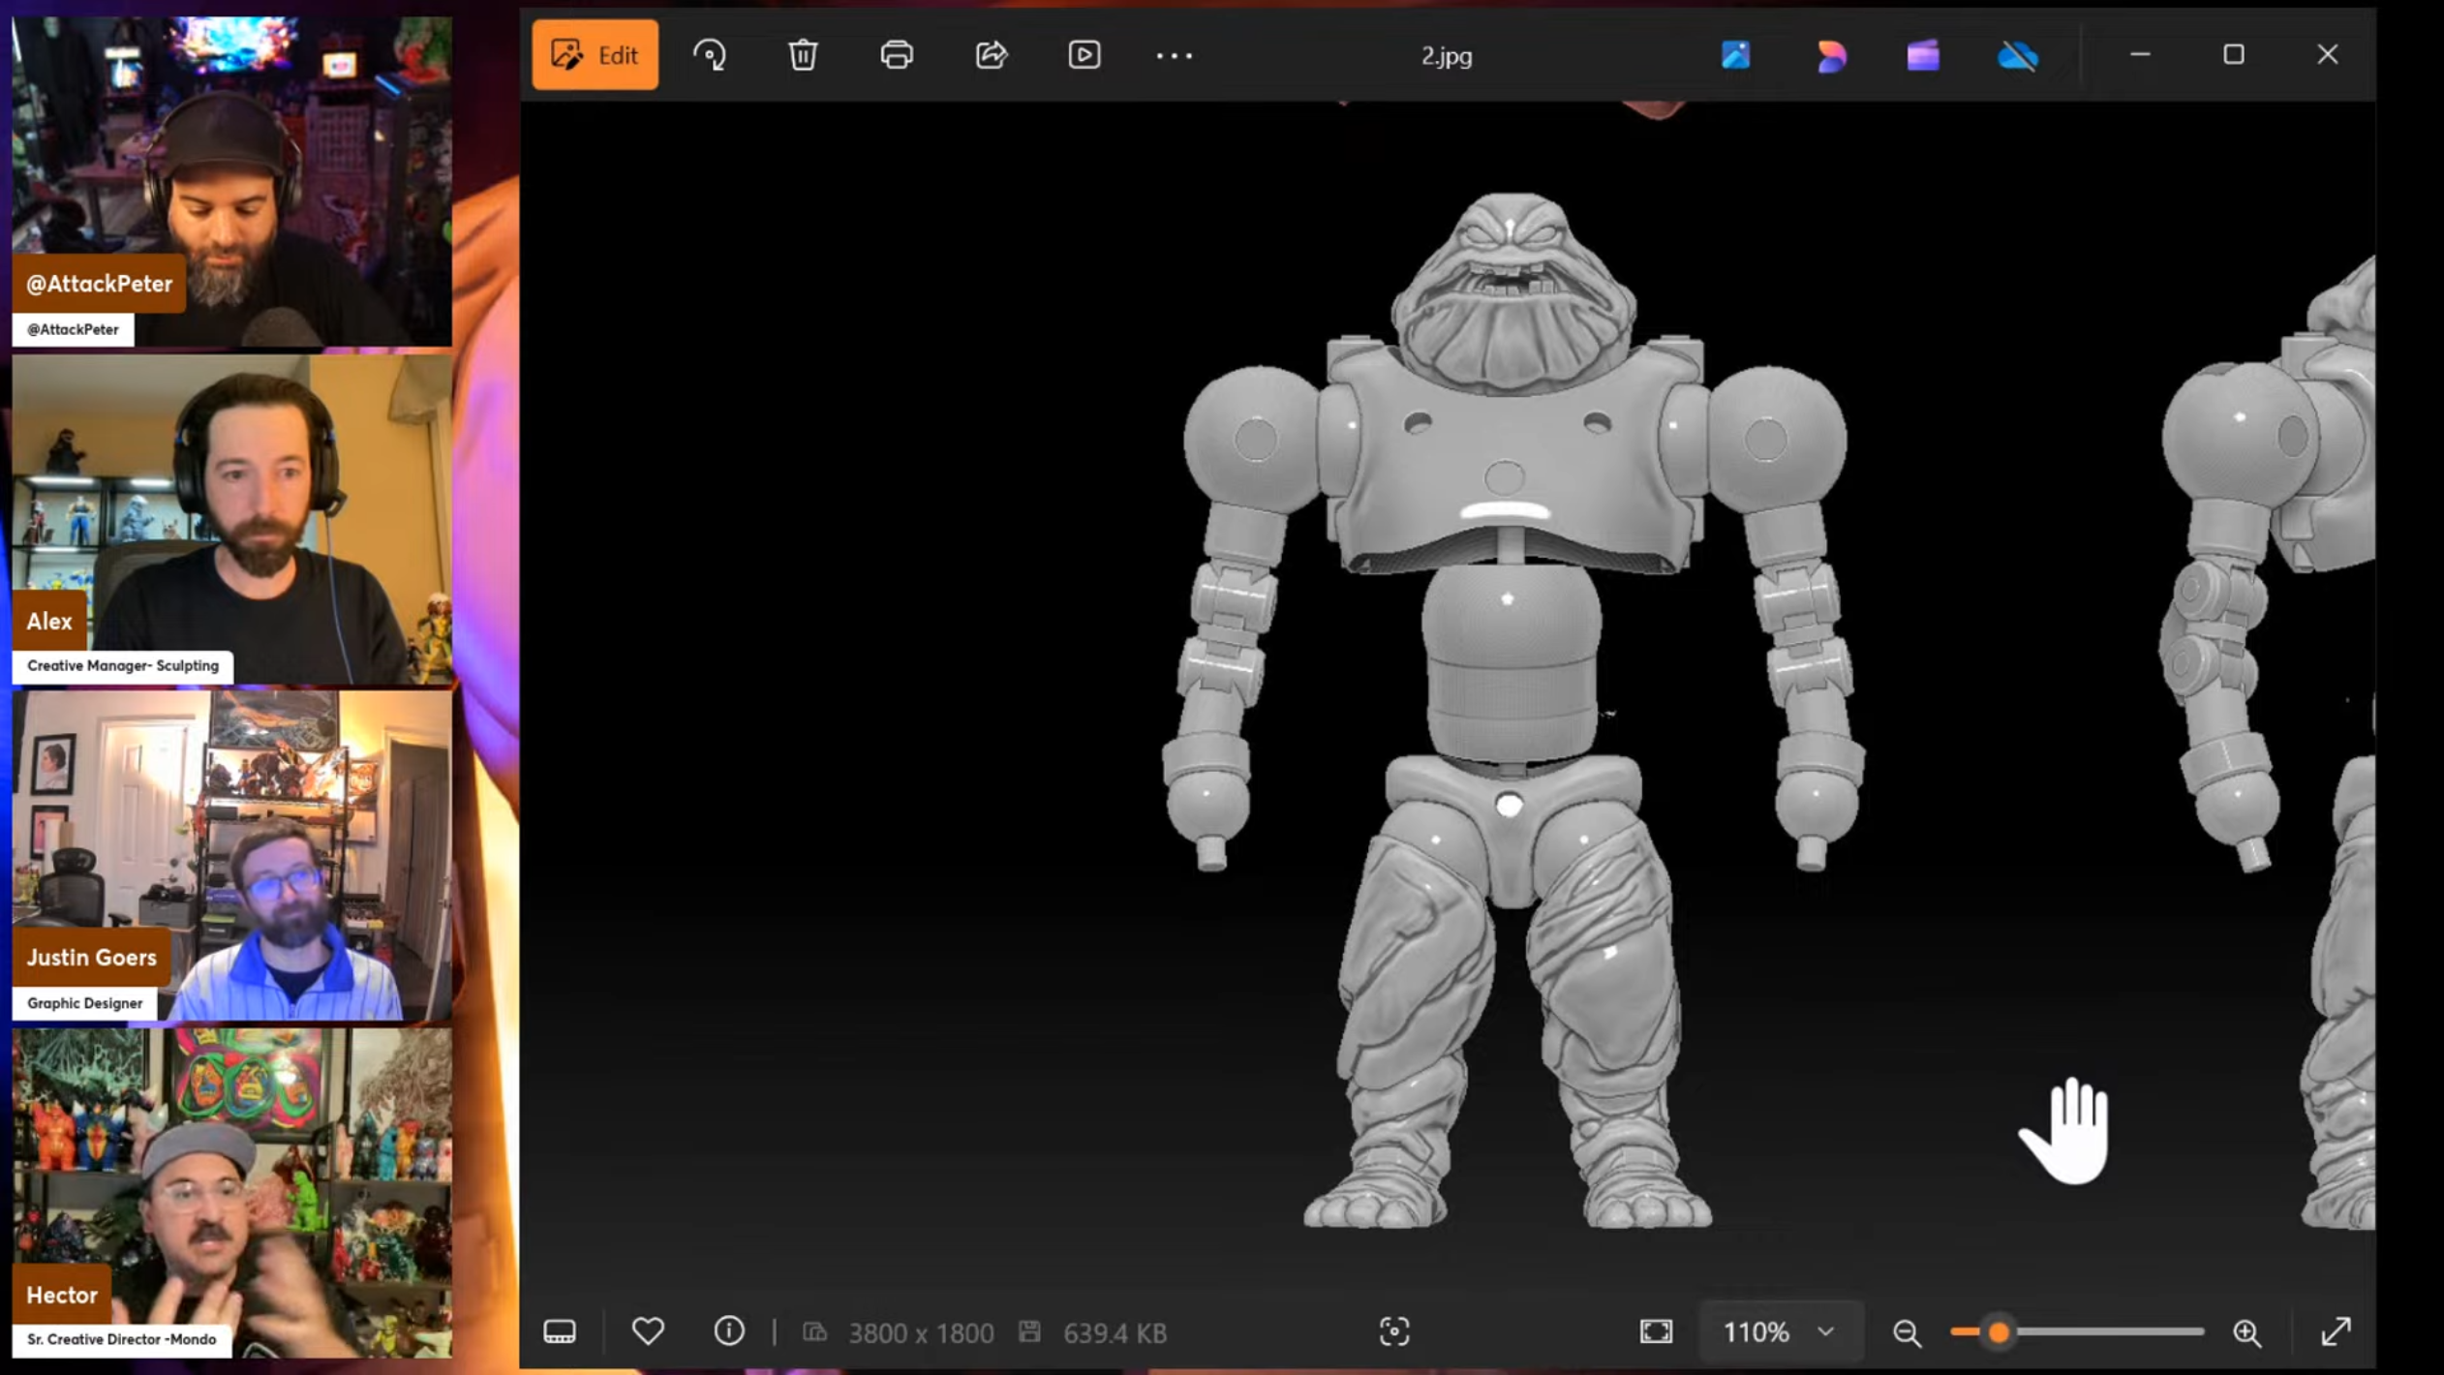Viewport: 2444px width, 1375px height.
Task: Click the Creative Manager- Sculpting caption
Action: coord(123,665)
